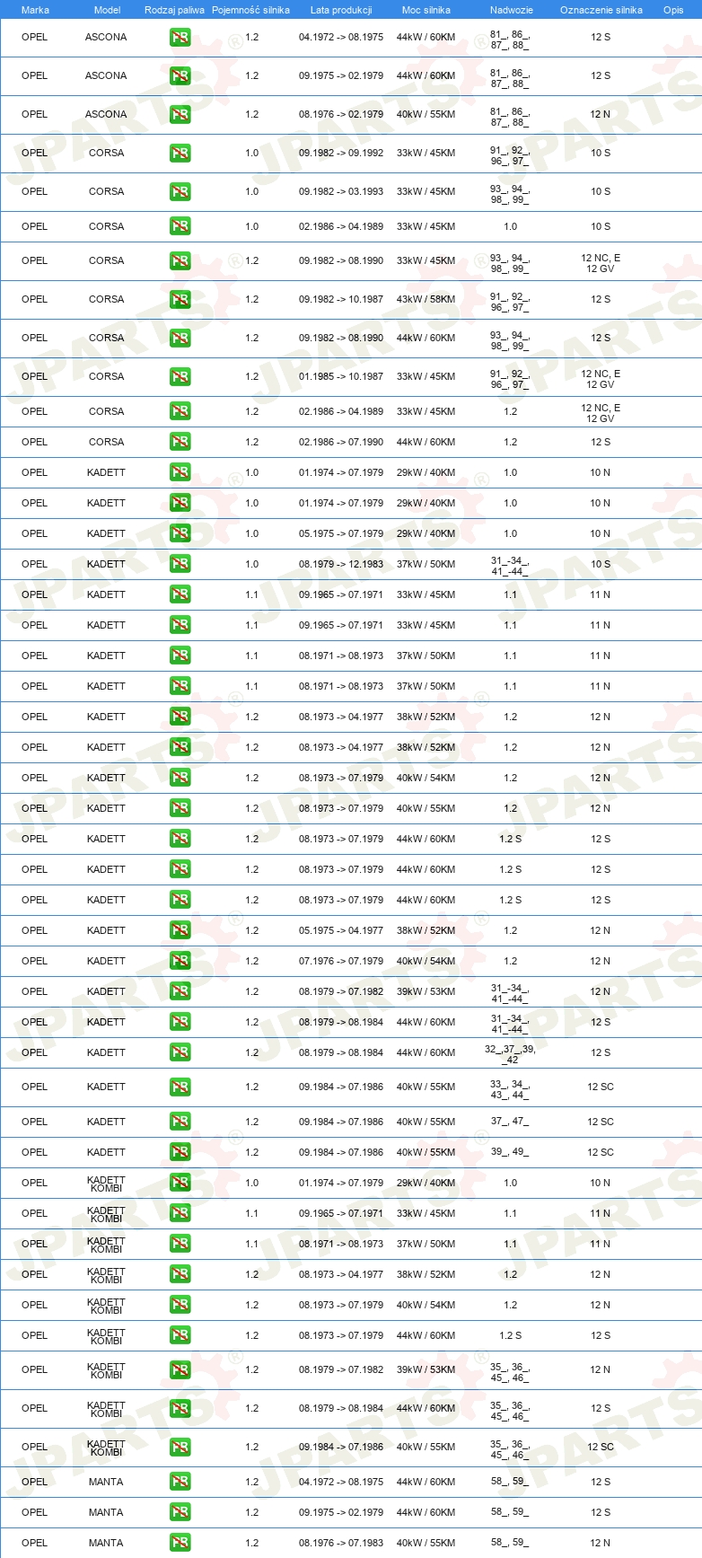Select the 08.1979 -> 12.1983 date cell
Viewport: 702px width, 1558px height.
point(341,565)
